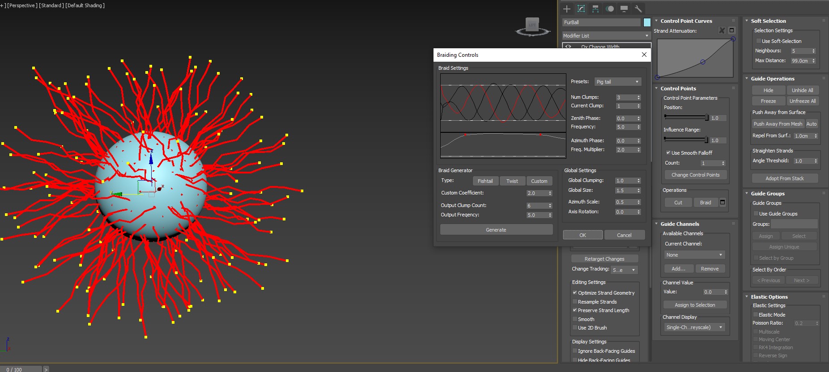Toggle Optimize Strand Geometry checkbox
Viewport: 829px width, 372px height.
click(x=575, y=293)
